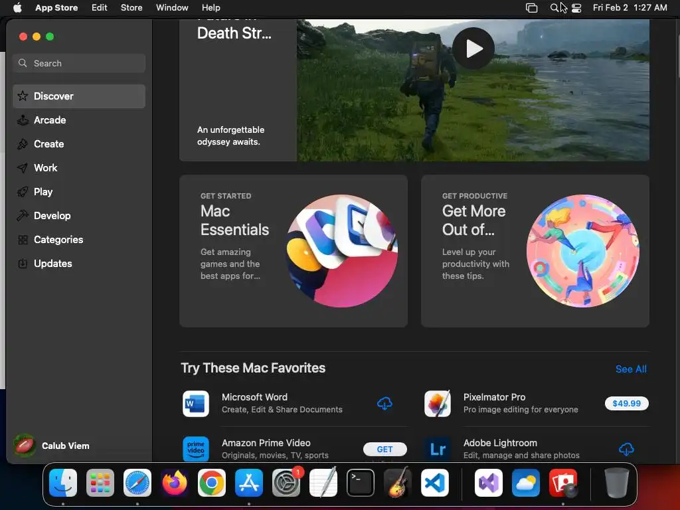Launch Firefox from the Dock

pos(175,483)
